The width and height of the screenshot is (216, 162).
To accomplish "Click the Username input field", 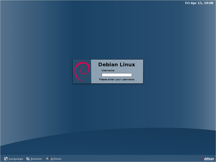I will pos(117,75).
